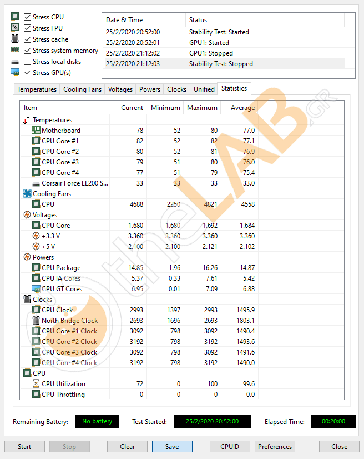Select the Clocks tab
This screenshot has width=364, height=459.
(176, 89)
